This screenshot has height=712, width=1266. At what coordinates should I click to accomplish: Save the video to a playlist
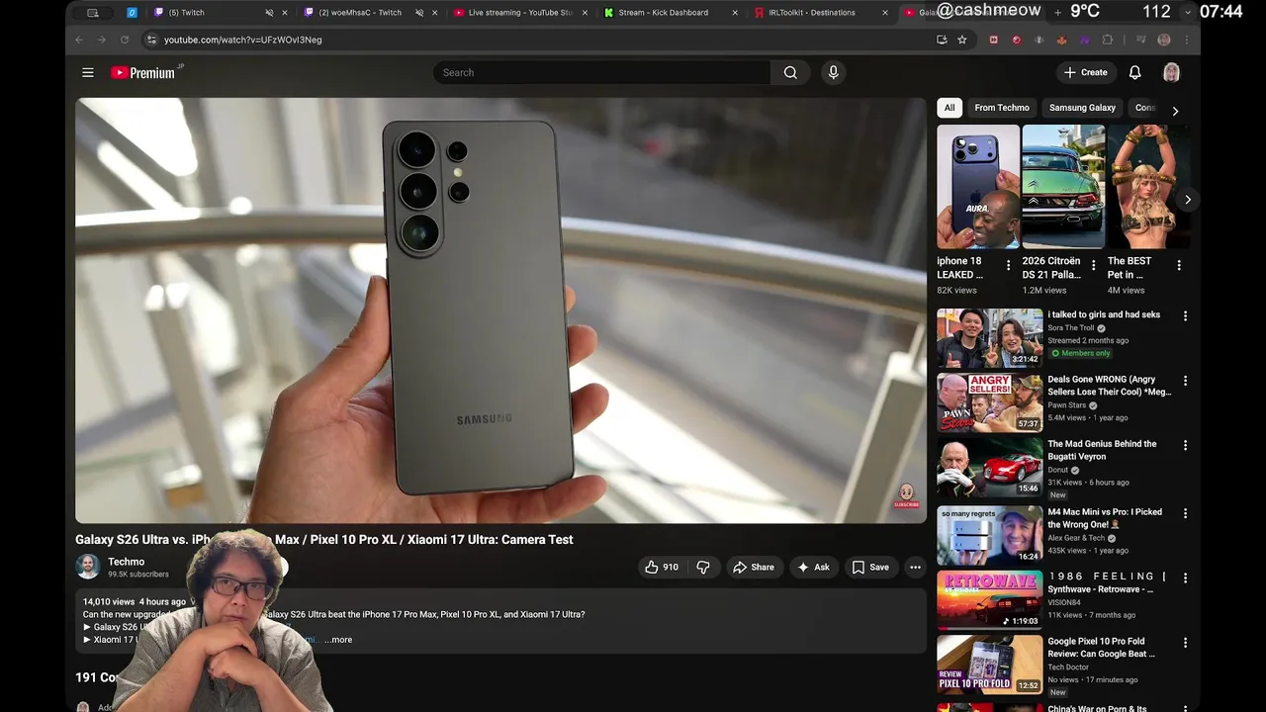870,567
